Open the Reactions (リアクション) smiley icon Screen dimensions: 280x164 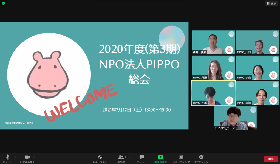(x=201, y=157)
